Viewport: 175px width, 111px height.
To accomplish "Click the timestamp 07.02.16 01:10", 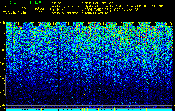I will (14, 12).
